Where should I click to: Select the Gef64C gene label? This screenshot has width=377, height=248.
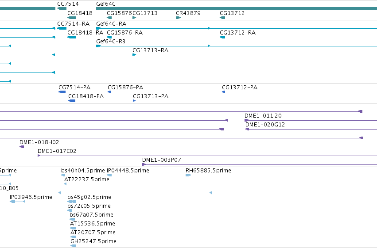click(x=106, y=4)
